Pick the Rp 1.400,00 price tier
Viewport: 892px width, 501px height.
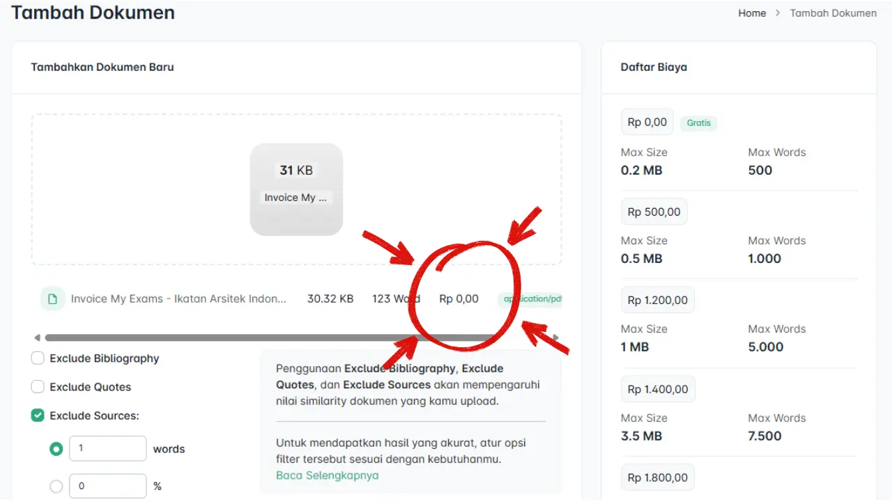657,389
